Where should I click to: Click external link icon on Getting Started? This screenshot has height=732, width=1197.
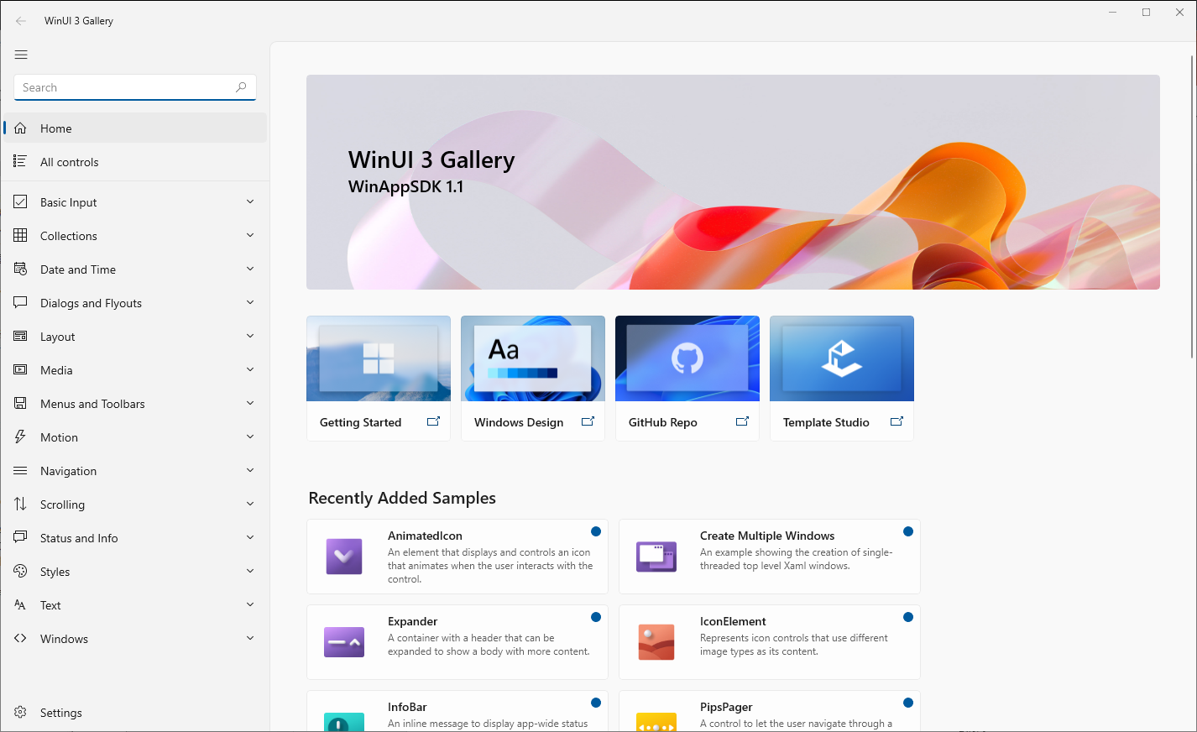[x=433, y=421]
